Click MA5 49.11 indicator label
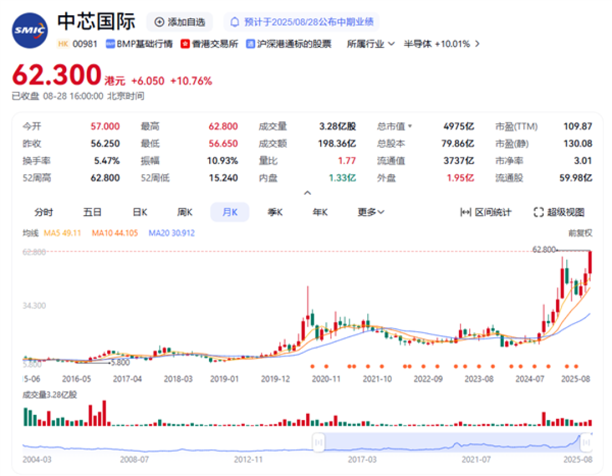The height and width of the screenshot is (476, 612). coord(62,233)
